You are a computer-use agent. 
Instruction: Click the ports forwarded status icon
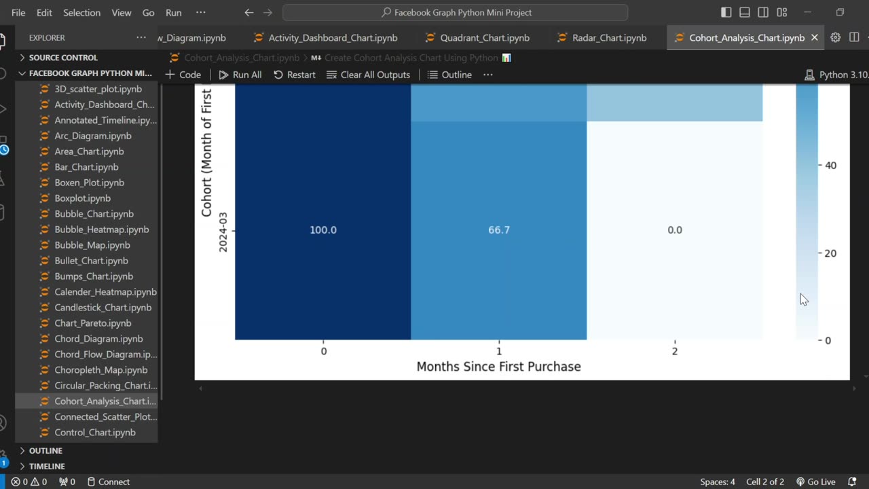click(x=67, y=482)
